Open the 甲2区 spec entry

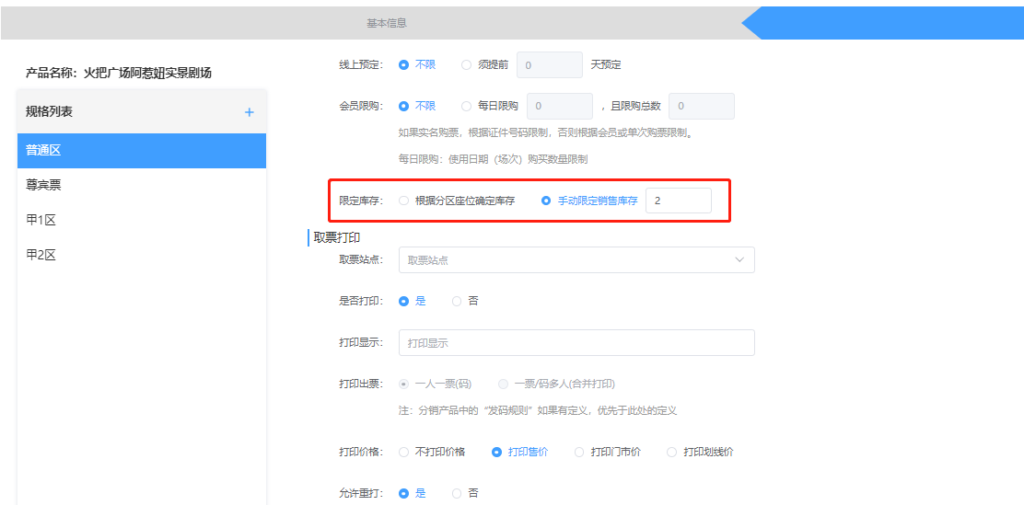pyautogui.click(x=141, y=255)
